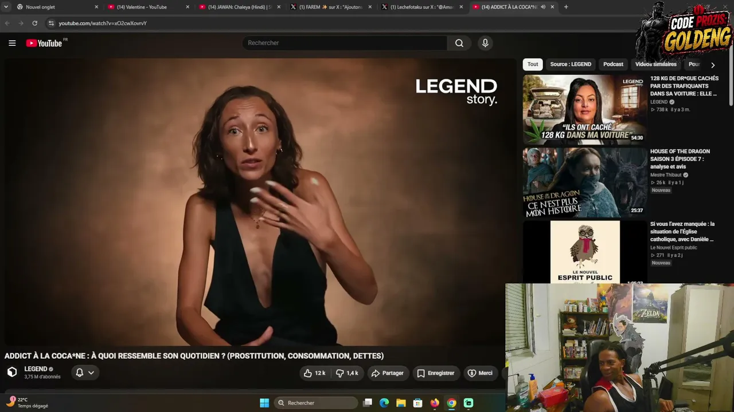Open a new tab with the plus button

click(566, 7)
